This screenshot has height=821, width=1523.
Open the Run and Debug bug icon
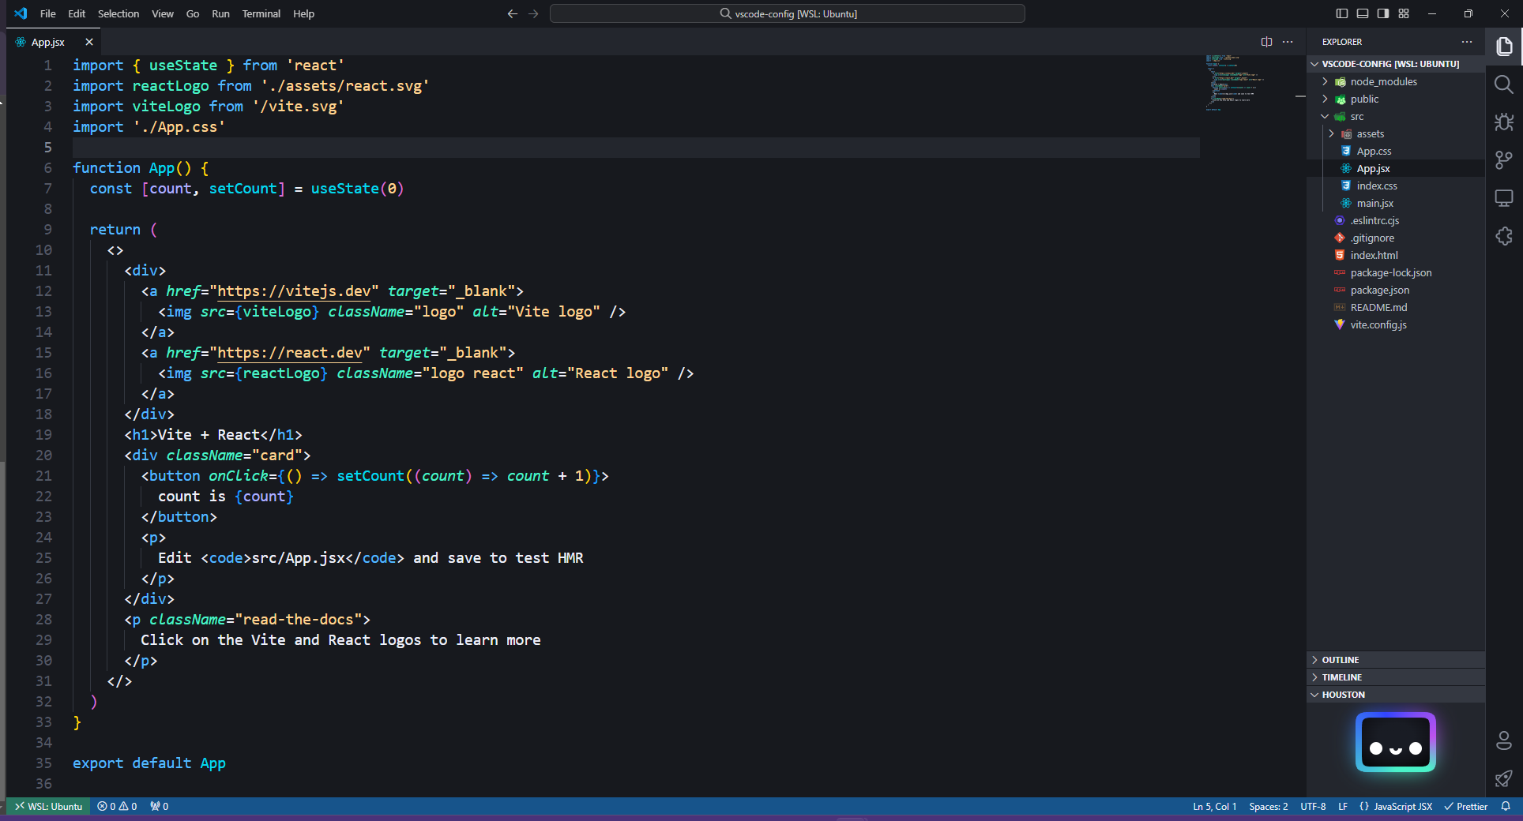pos(1503,122)
